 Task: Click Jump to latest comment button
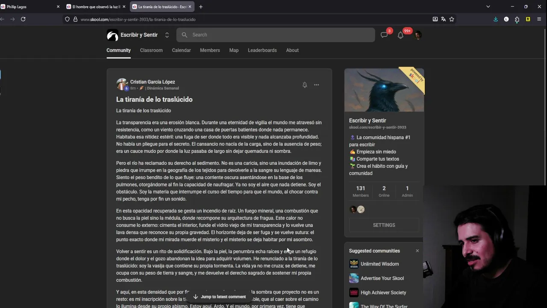pos(219,296)
